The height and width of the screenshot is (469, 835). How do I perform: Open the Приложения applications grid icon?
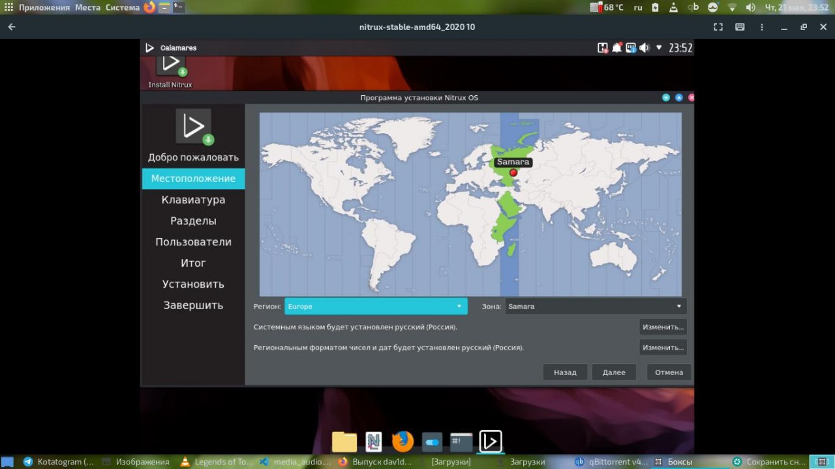(x=8, y=7)
